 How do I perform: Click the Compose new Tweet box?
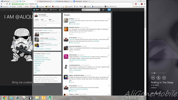tap(47, 25)
